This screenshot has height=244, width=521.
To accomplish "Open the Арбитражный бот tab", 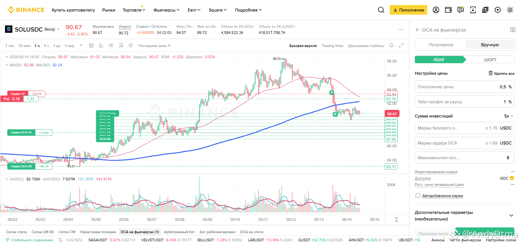I will tap(179, 232).
